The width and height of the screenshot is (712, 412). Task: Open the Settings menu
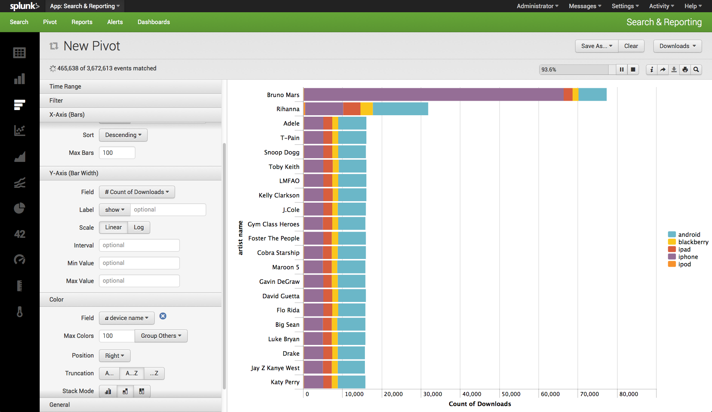(625, 6)
